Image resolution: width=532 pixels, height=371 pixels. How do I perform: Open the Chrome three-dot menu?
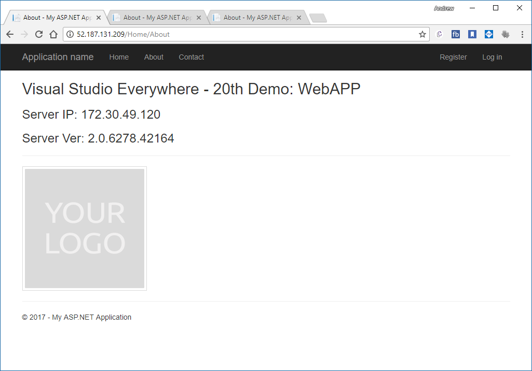pos(522,34)
